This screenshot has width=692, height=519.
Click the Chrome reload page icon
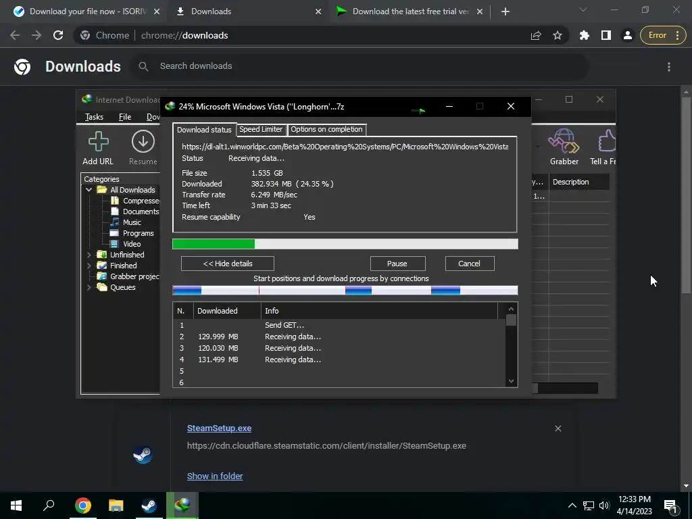point(58,35)
